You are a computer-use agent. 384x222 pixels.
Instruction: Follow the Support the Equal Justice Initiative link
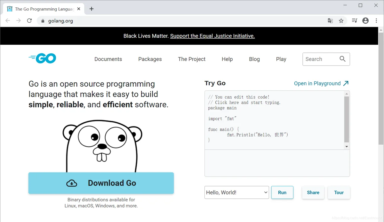coord(212,36)
